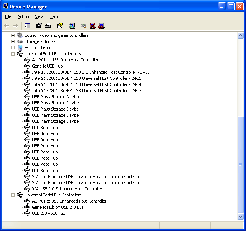246x231 pixels.
Task: Maximize the Device Manager window
Action: point(231,7)
